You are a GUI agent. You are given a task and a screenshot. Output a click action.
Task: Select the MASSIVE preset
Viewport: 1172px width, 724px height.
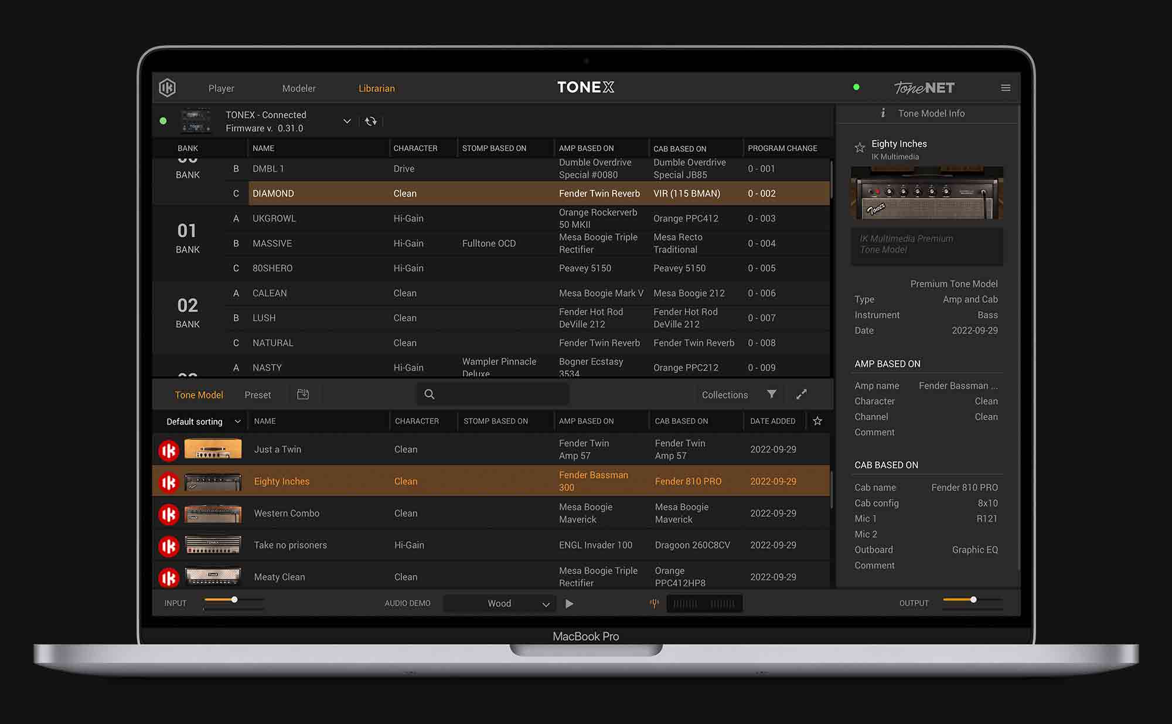[527, 243]
